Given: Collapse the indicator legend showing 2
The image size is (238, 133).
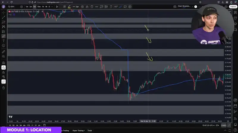Looking at the screenshot, I should [x=10, y=15].
